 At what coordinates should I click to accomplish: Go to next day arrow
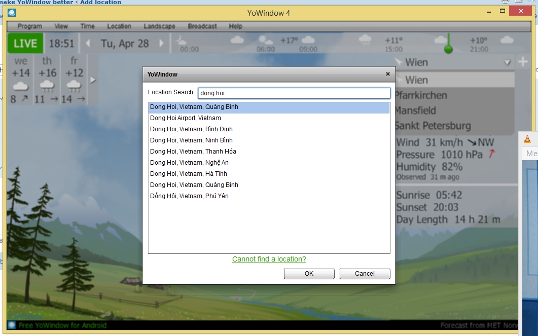(162, 43)
